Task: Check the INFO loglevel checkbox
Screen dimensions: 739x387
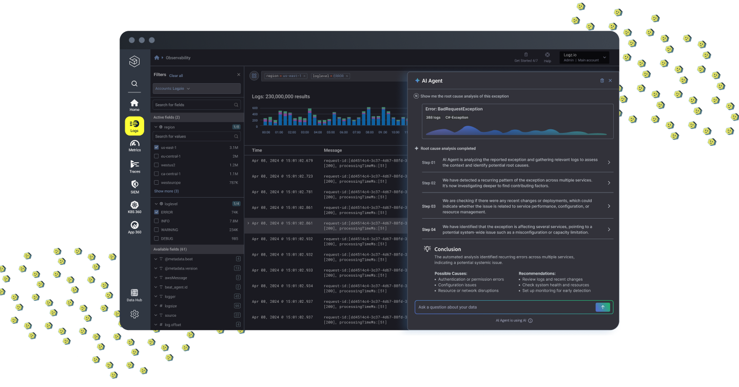Action: (x=157, y=221)
